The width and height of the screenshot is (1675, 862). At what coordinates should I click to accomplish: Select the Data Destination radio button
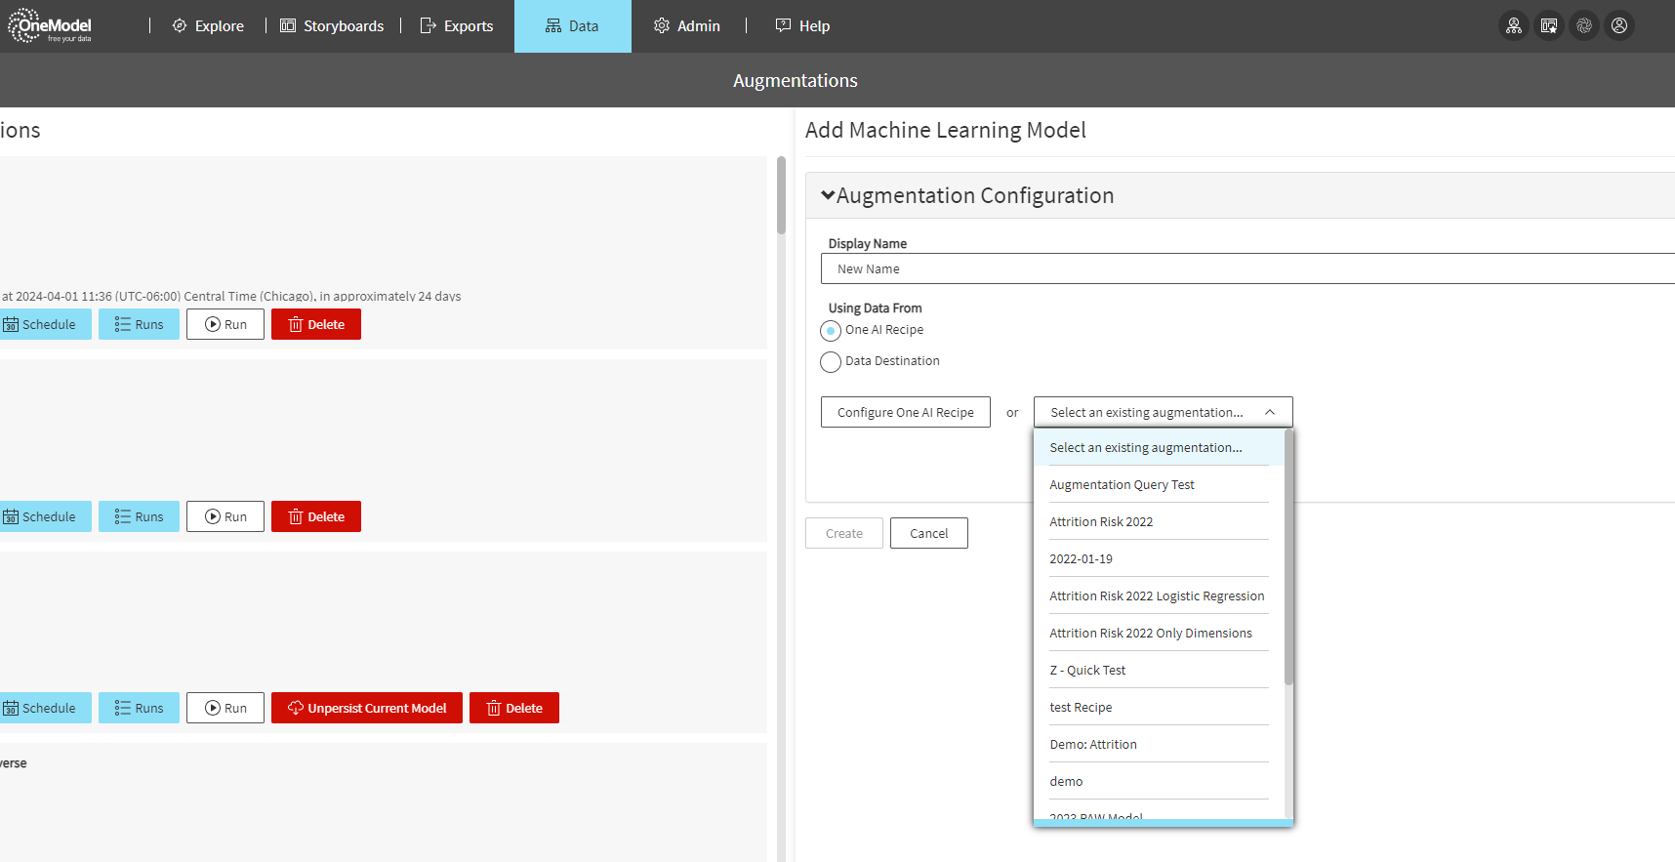831,362
